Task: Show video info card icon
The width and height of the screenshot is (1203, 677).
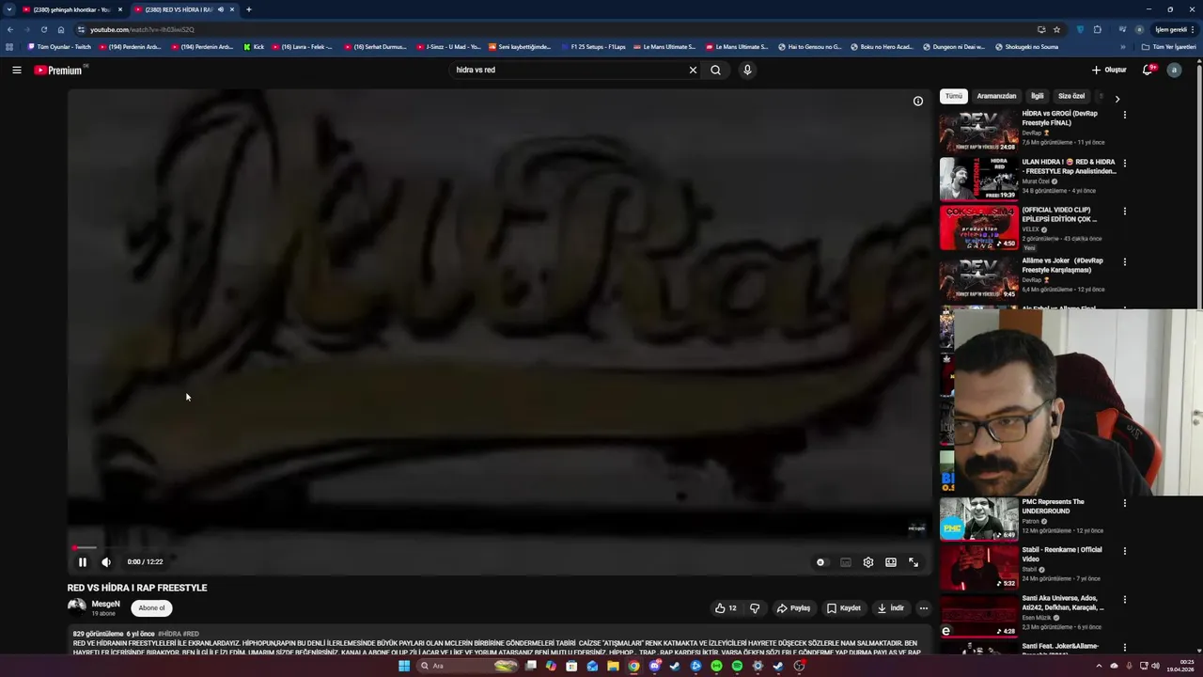Action: (918, 102)
